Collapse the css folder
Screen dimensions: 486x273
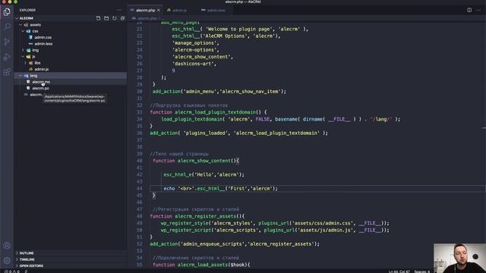(23, 31)
